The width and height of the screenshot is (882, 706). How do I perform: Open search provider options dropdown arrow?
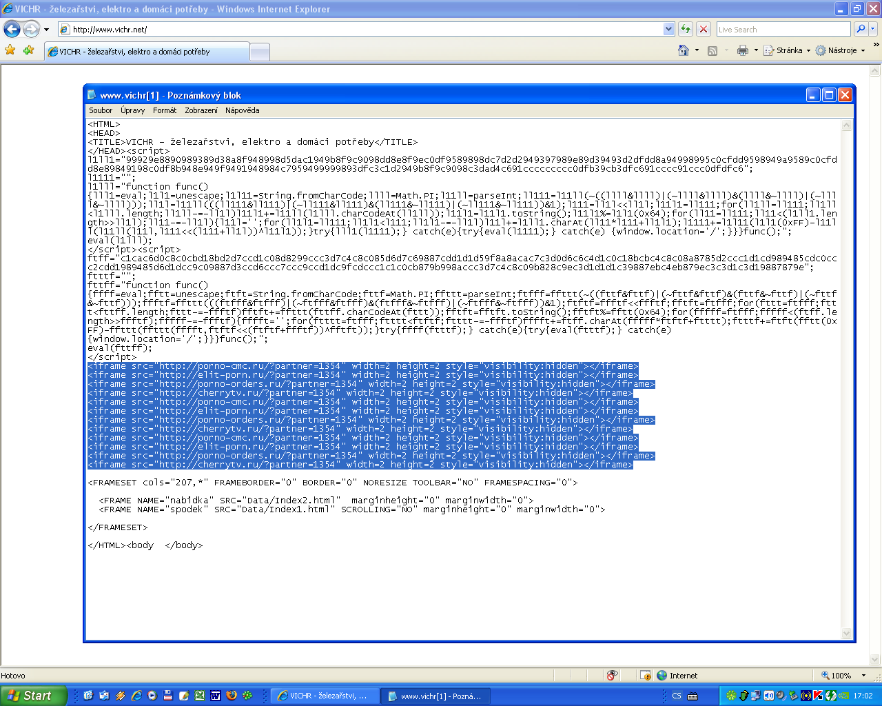(873, 29)
